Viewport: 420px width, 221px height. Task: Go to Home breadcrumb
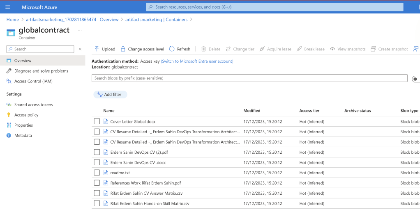[x=13, y=20]
